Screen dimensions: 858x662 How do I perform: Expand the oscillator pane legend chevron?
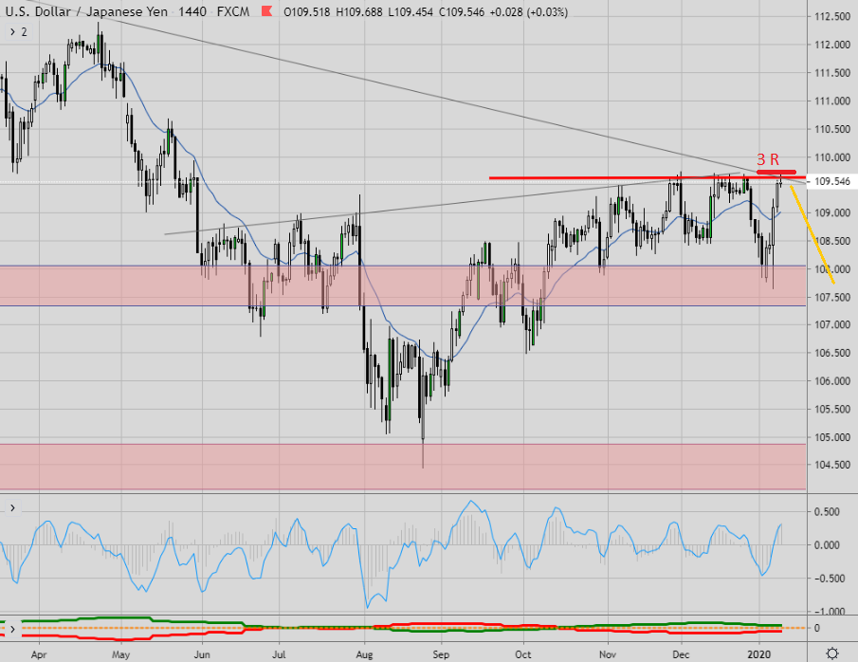point(12,508)
